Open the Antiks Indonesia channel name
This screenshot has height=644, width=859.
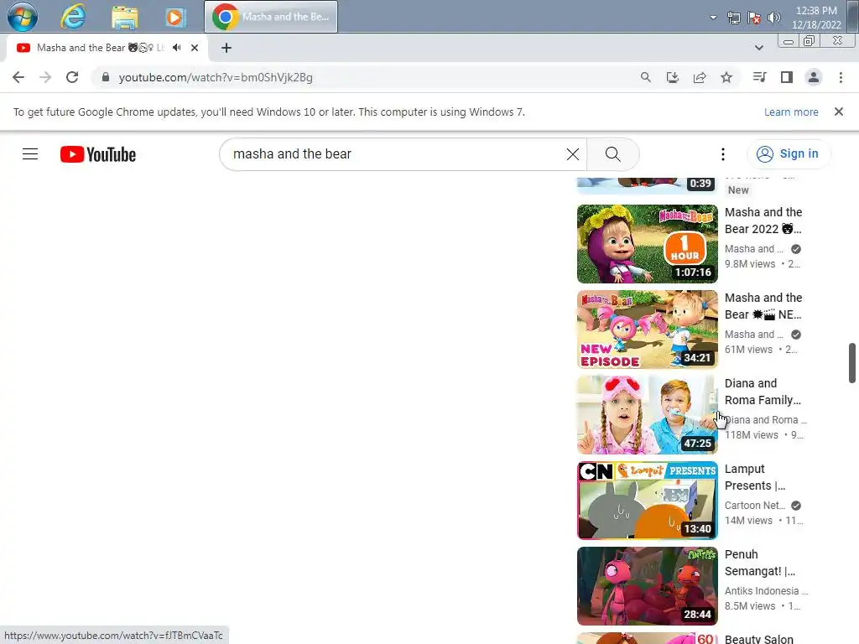tap(766, 591)
